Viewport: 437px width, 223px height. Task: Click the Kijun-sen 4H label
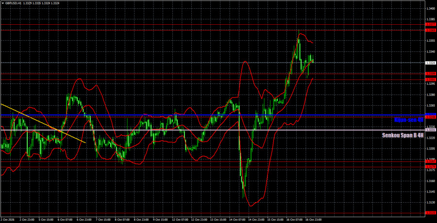coord(408,120)
